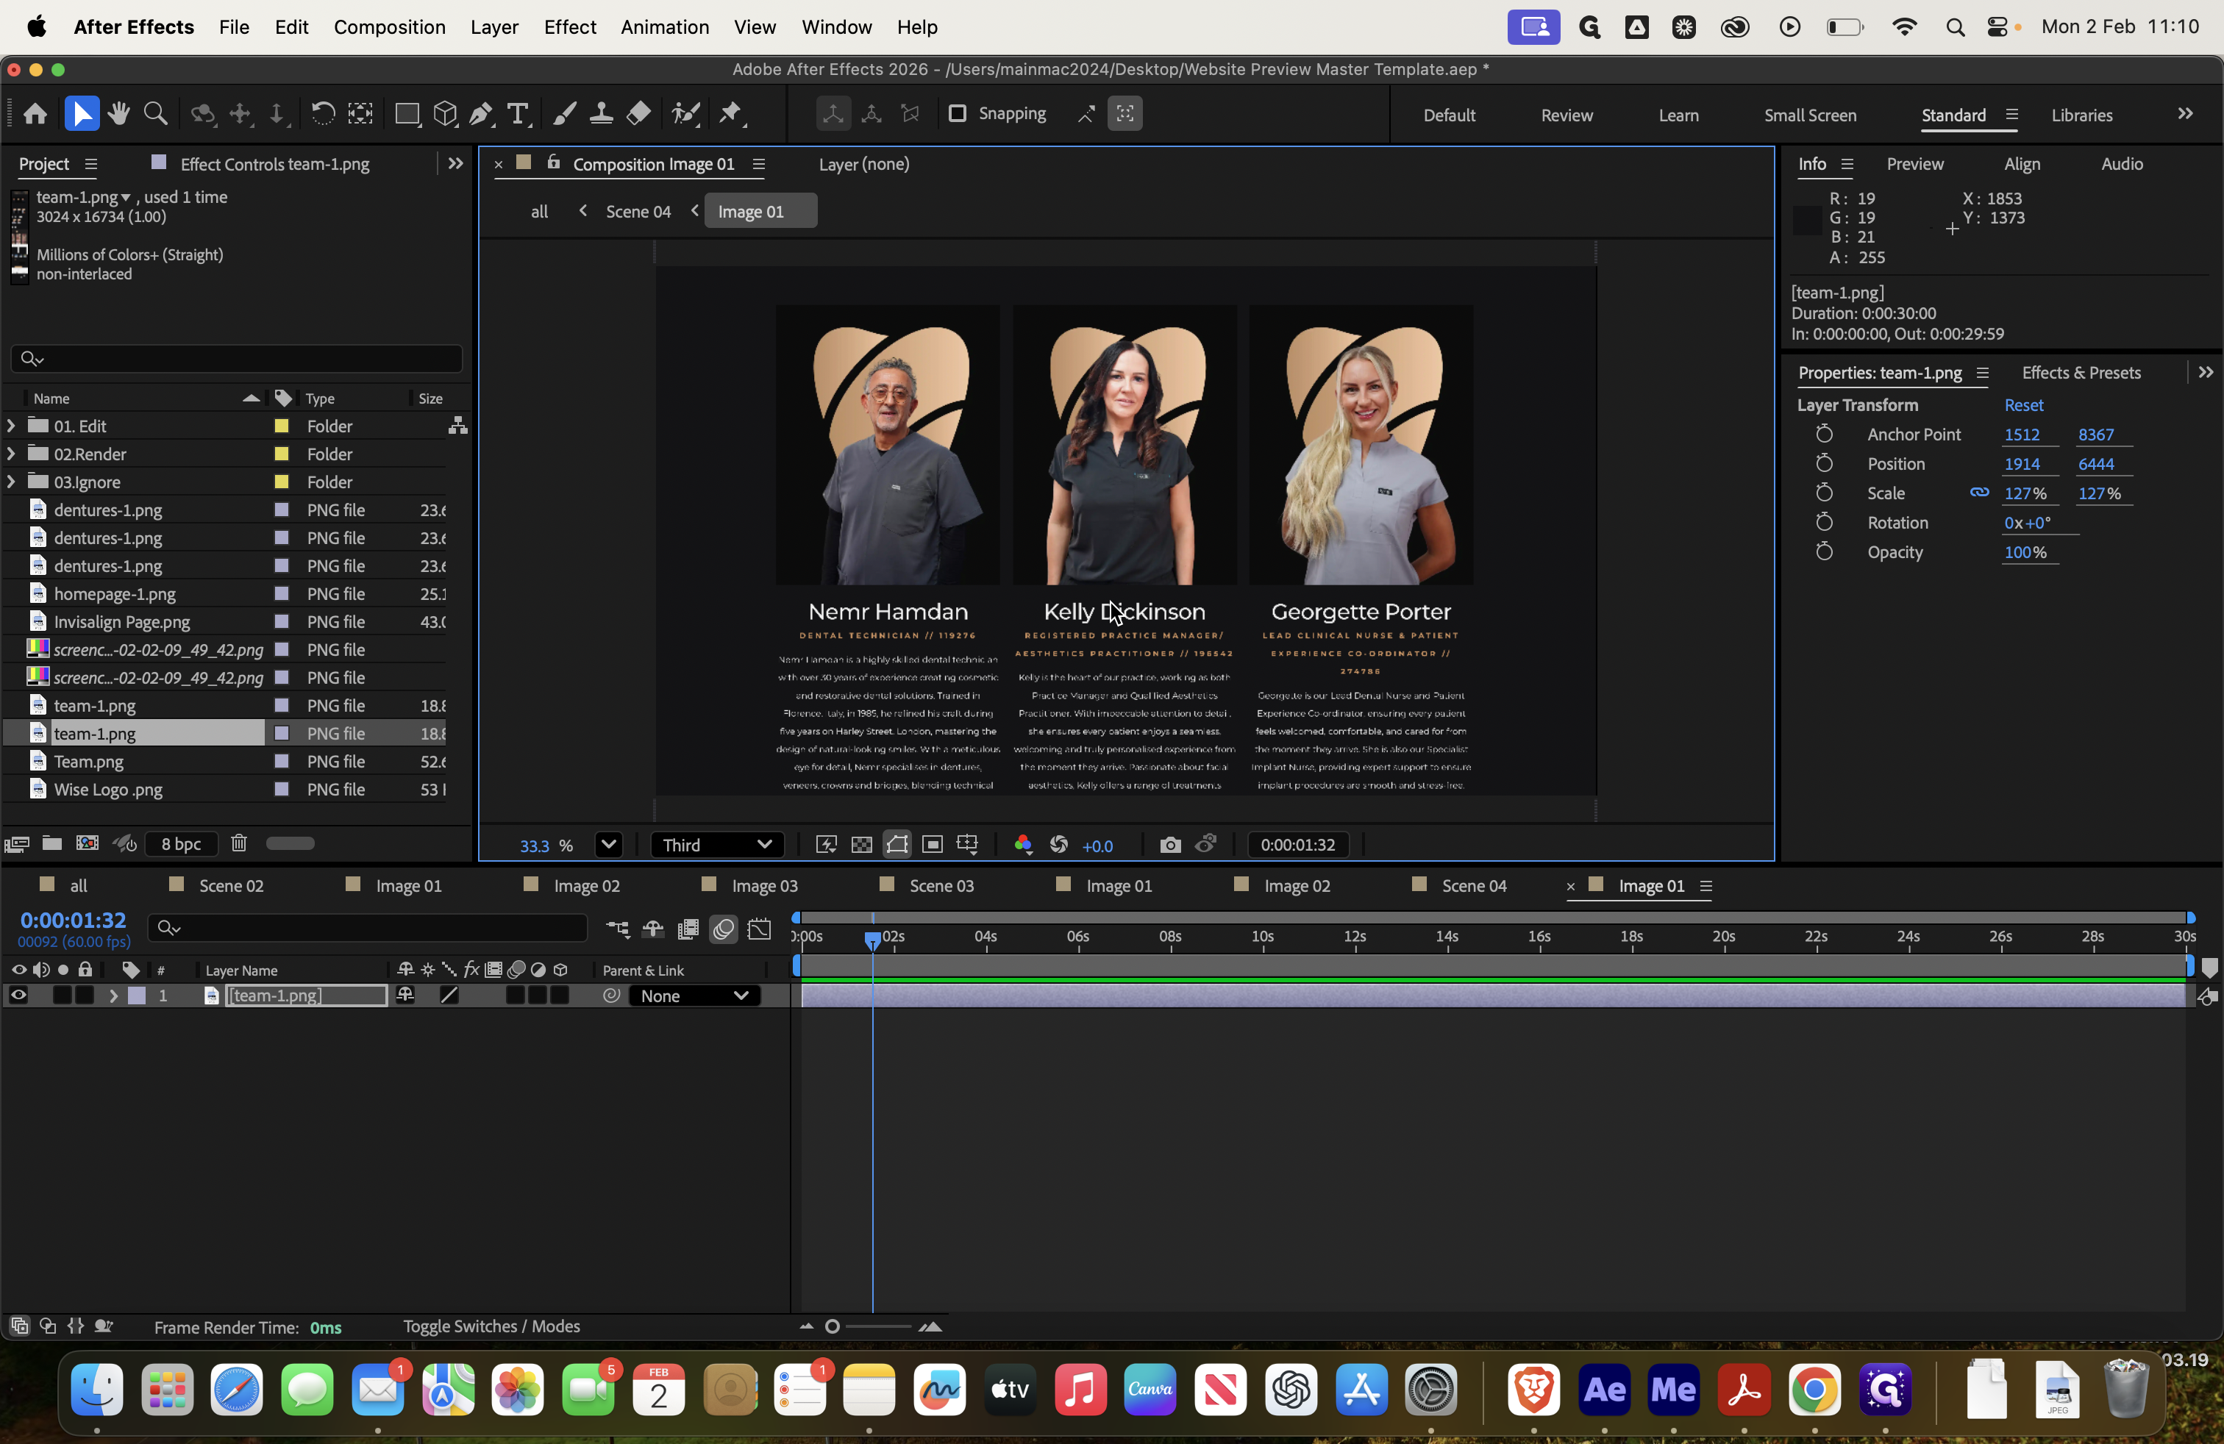Enable the Snapping checkbox
Image resolution: width=2224 pixels, height=1444 pixels.
[957, 113]
